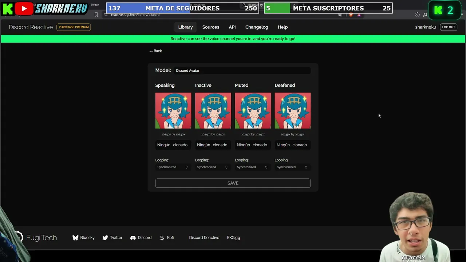Click the Kofi dollar sign icon
Viewport: 466px width, 262px height.
click(x=162, y=238)
